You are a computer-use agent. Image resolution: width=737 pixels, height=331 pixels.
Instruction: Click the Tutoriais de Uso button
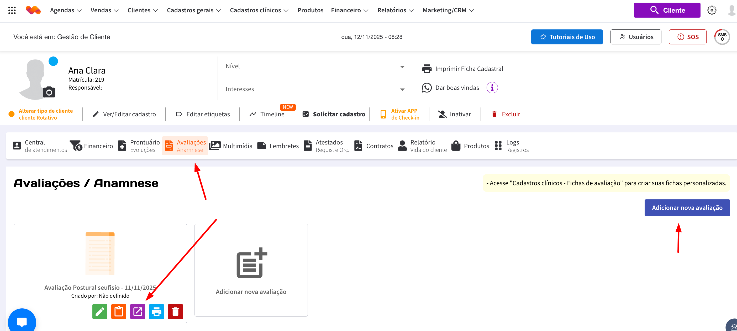(566, 37)
